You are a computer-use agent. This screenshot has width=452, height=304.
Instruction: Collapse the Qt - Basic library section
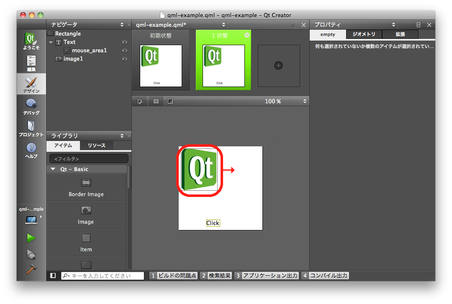[x=53, y=169]
